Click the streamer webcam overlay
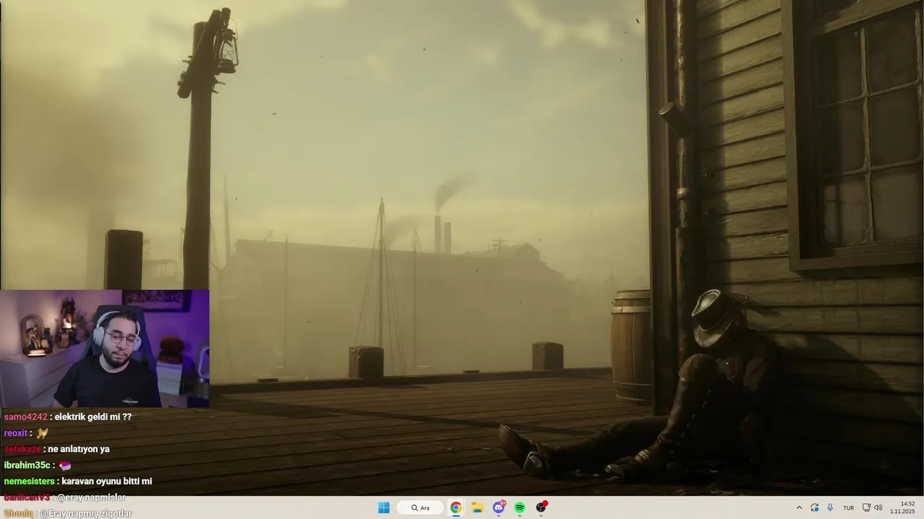 click(105, 349)
